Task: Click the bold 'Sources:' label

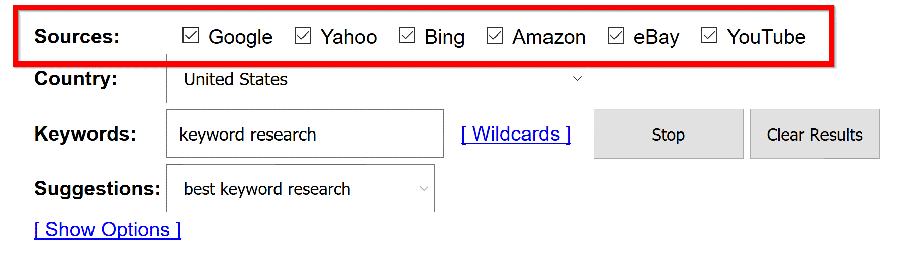Action: 77,37
